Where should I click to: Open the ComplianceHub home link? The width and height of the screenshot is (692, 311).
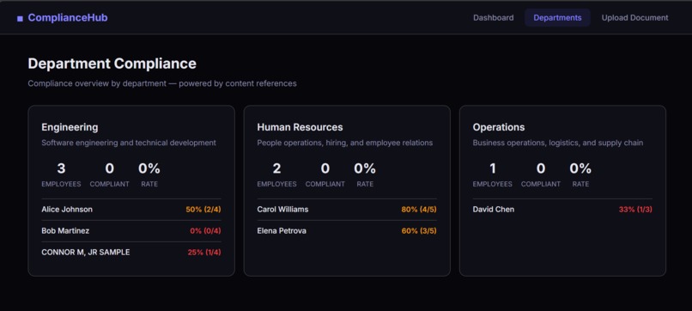(x=62, y=18)
